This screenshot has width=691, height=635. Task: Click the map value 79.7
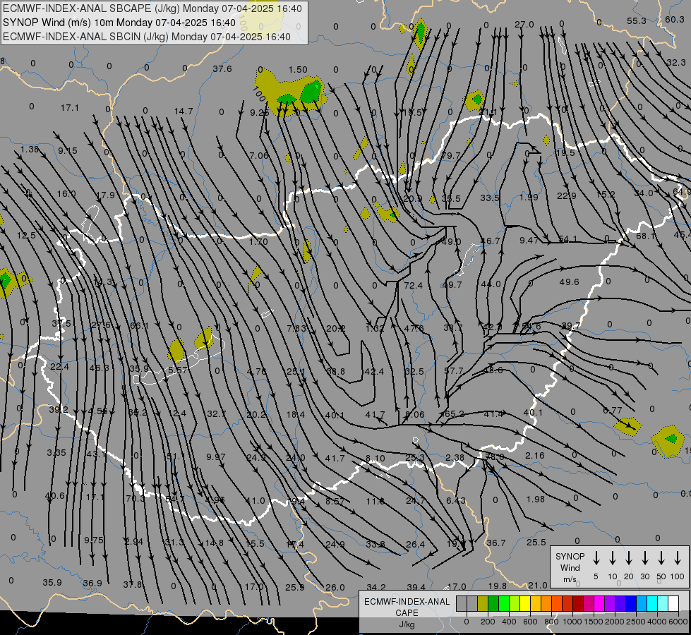450,155
